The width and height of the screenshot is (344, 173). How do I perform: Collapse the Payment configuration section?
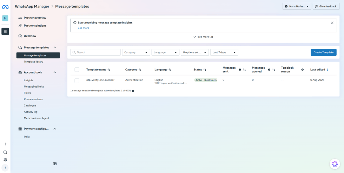[x=55, y=129]
